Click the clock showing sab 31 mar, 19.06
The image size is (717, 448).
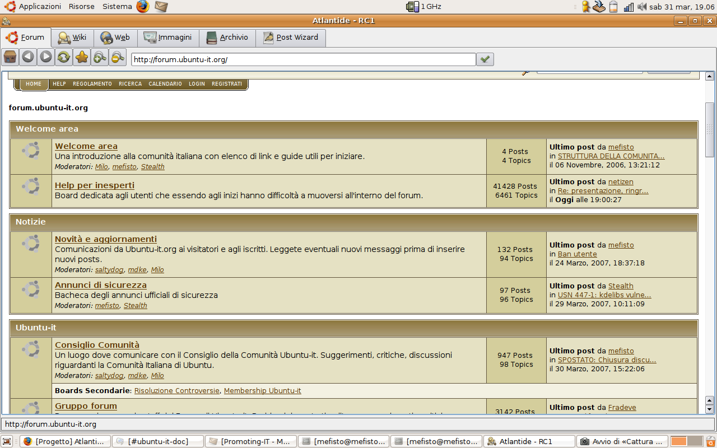pyautogui.click(x=682, y=7)
